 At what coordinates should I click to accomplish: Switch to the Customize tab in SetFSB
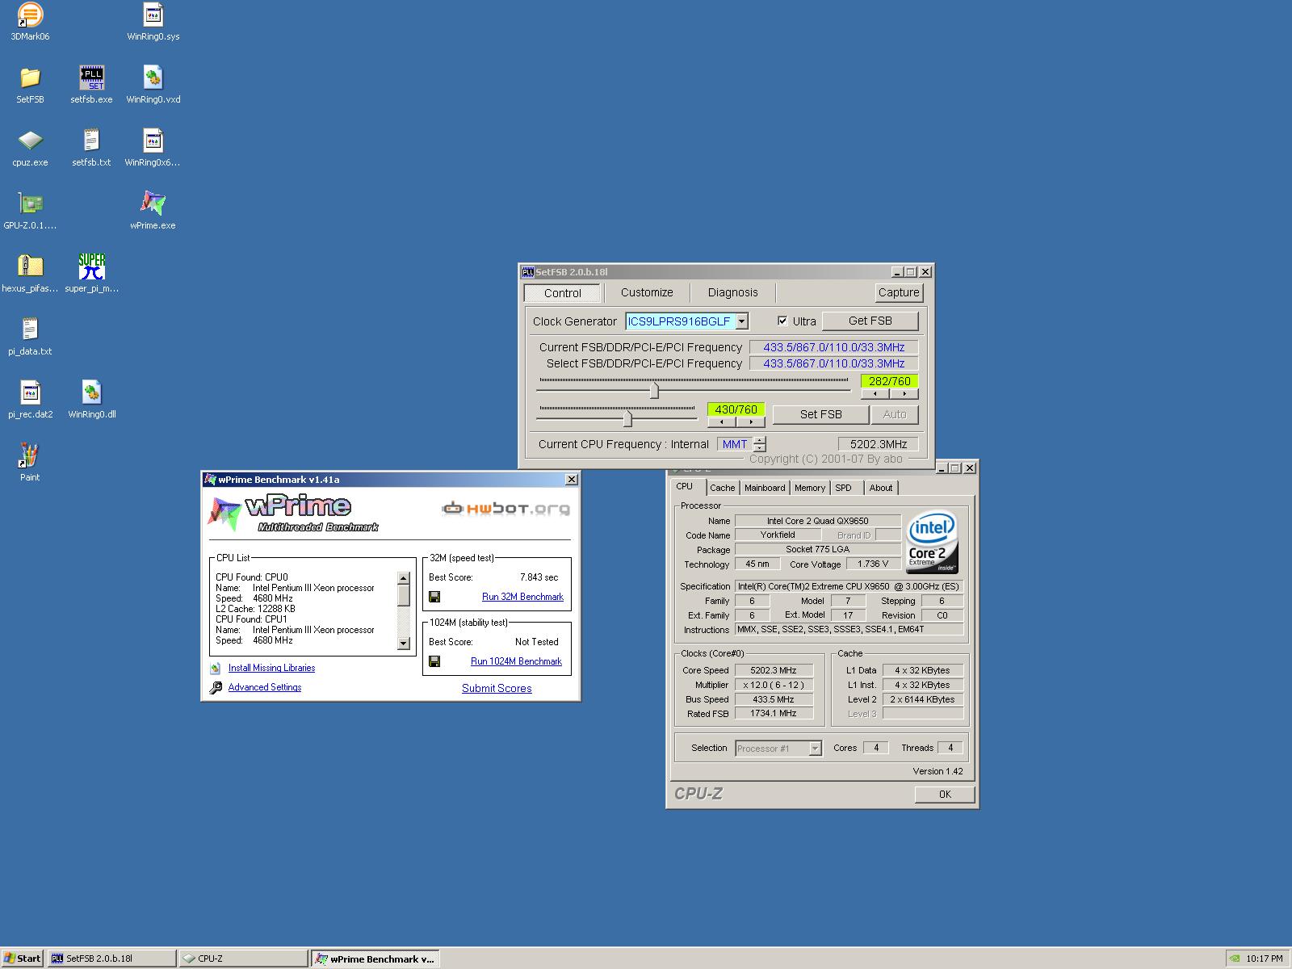[x=647, y=292]
